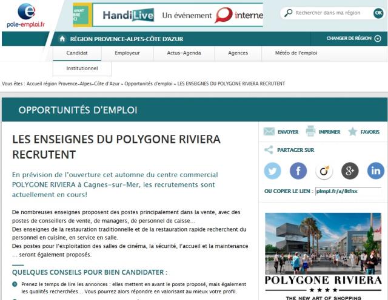Open the pole-emploi.fr logo homepage

click(x=26, y=15)
